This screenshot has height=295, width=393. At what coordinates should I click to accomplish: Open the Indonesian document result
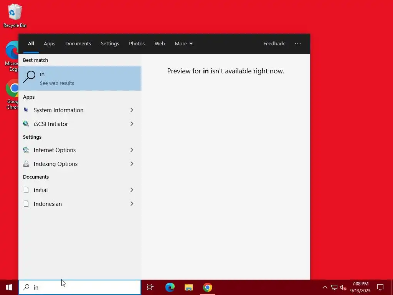point(80,204)
